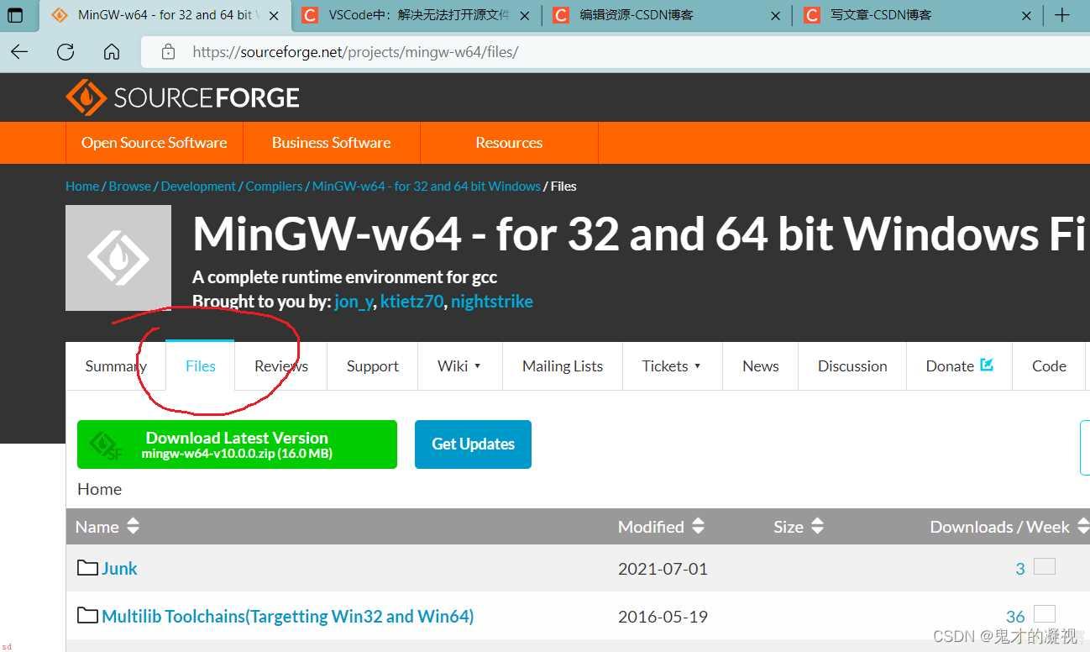
Task: Click the browser back arrow
Action: click(x=19, y=52)
